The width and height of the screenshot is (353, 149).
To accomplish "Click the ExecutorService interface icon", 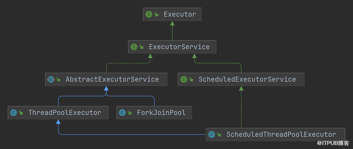I will coord(134,47).
